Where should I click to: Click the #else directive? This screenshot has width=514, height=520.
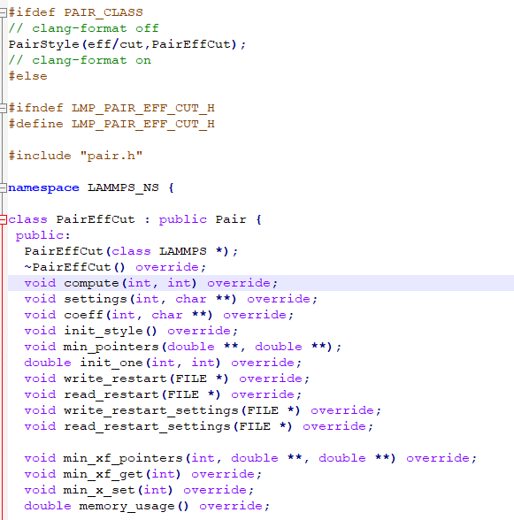tap(28, 76)
